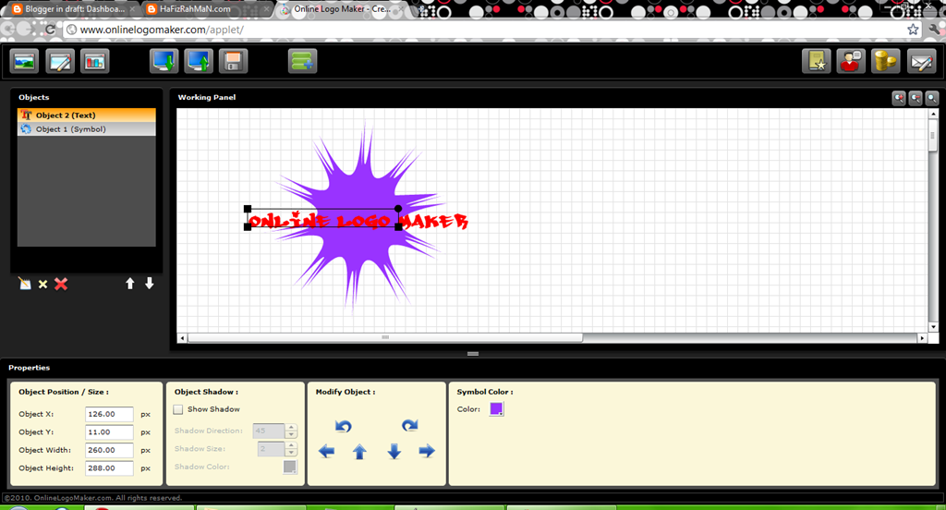Click the canvas scroll-down arrow
This screenshot has width=946, height=510.
(x=933, y=327)
